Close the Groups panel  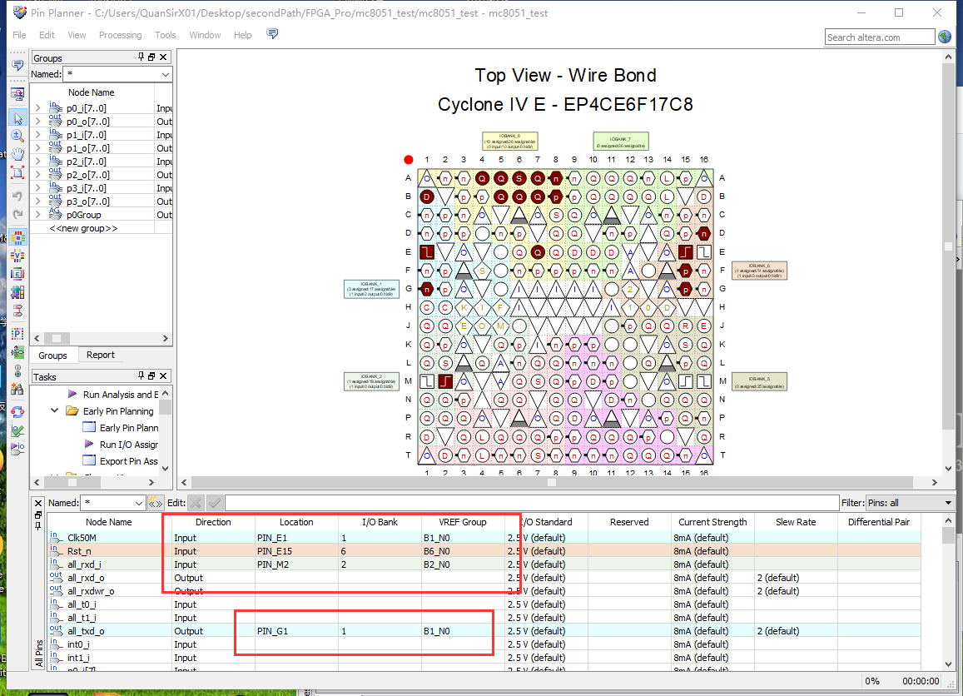pos(163,57)
